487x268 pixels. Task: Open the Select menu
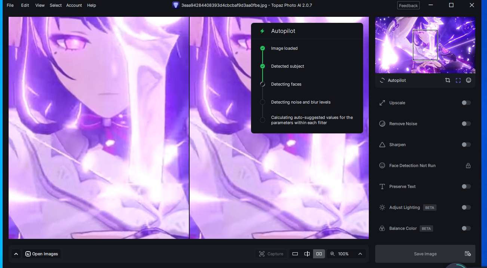coord(56,5)
